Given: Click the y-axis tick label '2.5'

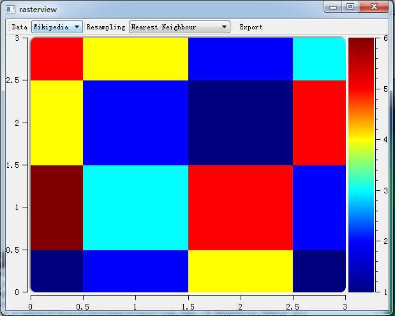Looking at the screenshot, I should (x=12, y=80).
